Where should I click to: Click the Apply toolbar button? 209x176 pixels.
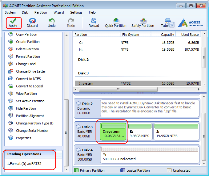(x=13, y=23)
